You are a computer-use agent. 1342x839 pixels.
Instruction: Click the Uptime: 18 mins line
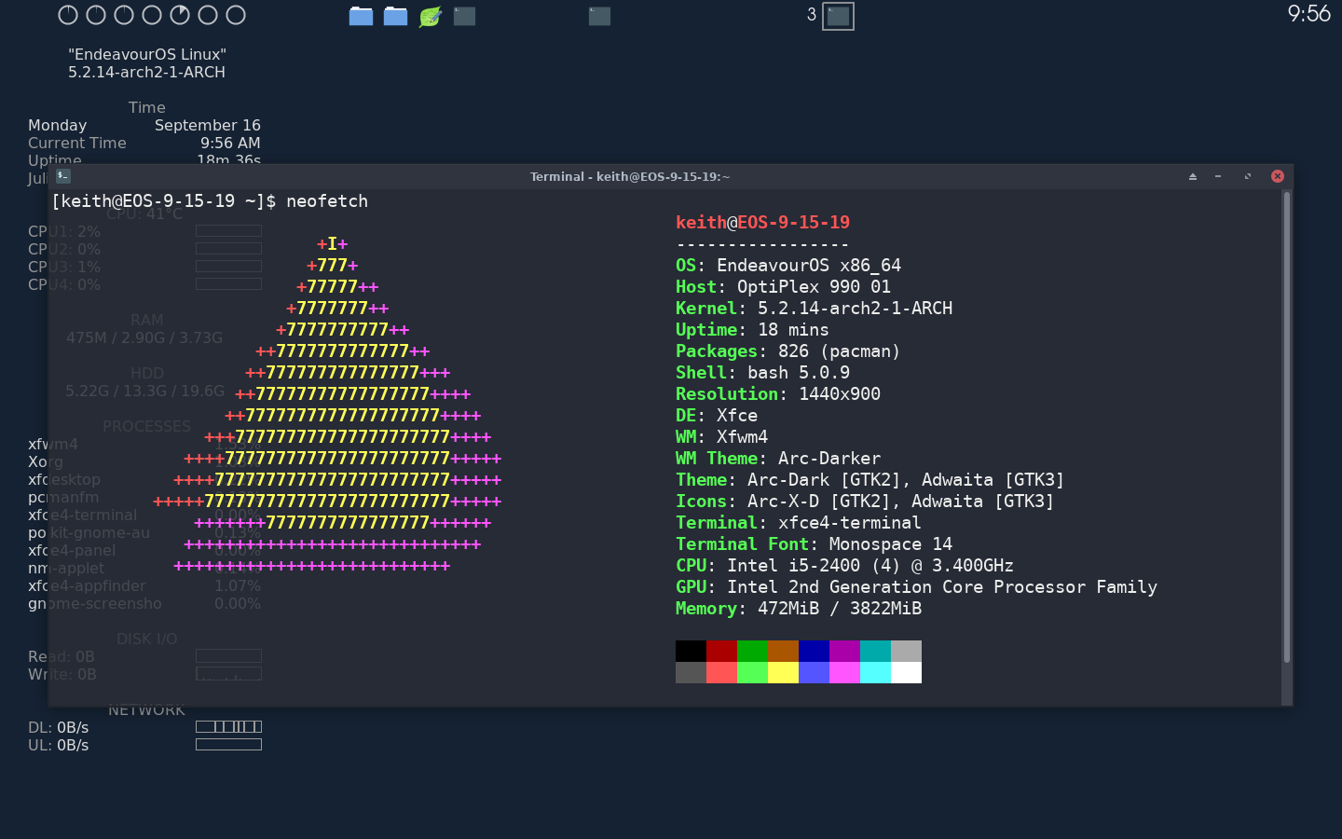[752, 330]
